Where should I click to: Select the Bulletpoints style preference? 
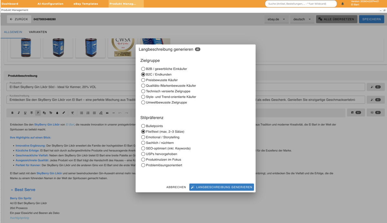pos(143,126)
